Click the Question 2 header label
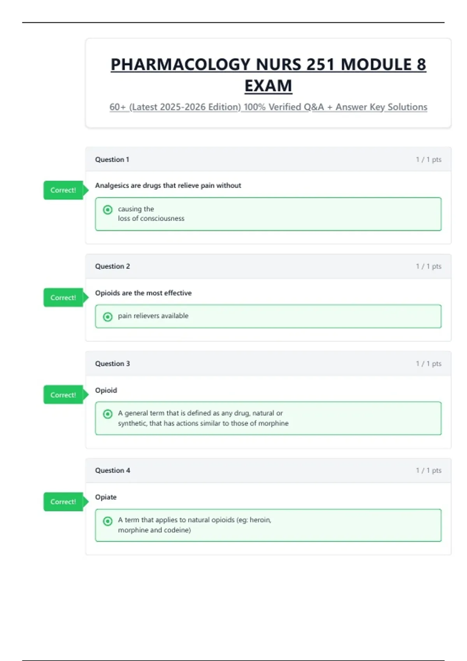The image size is (467, 661). [x=112, y=266]
